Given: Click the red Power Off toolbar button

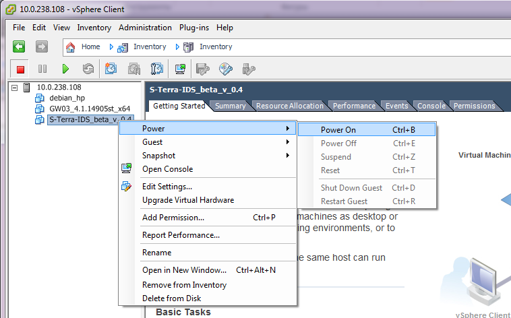Looking at the screenshot, I should pos(20,69).
